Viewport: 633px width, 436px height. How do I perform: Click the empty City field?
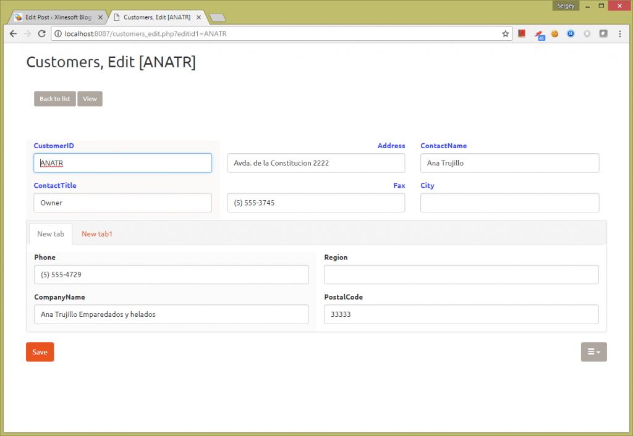509,203
